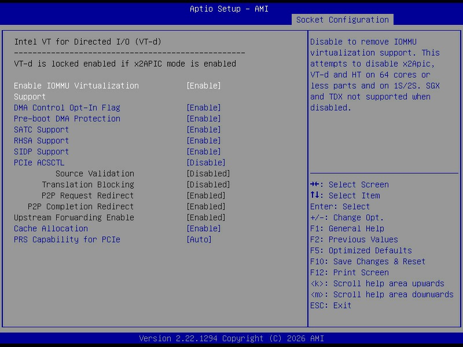The height and width of the screenshot is (347, 463).
Task: Change RHSA Support [Enable] value
Action: click(204, 141)
